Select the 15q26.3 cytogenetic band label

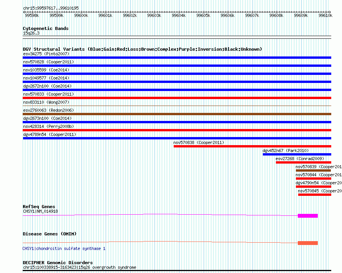pos(31,33)
